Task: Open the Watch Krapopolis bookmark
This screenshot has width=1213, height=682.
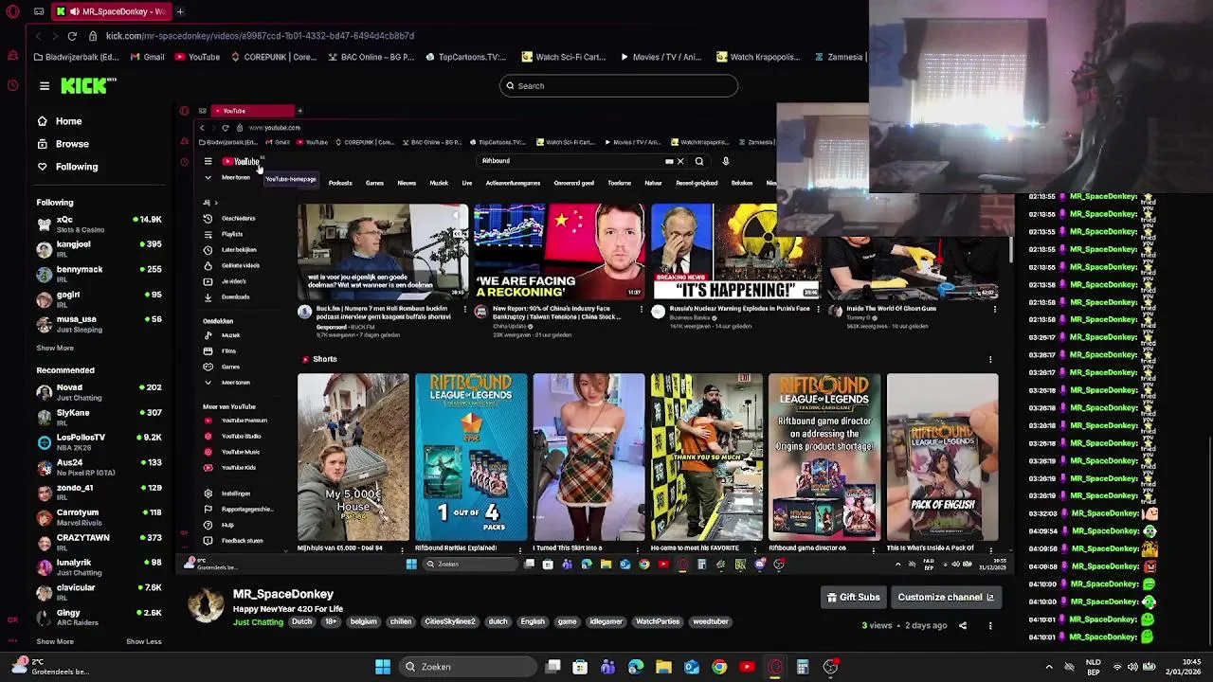Action: 759,57
